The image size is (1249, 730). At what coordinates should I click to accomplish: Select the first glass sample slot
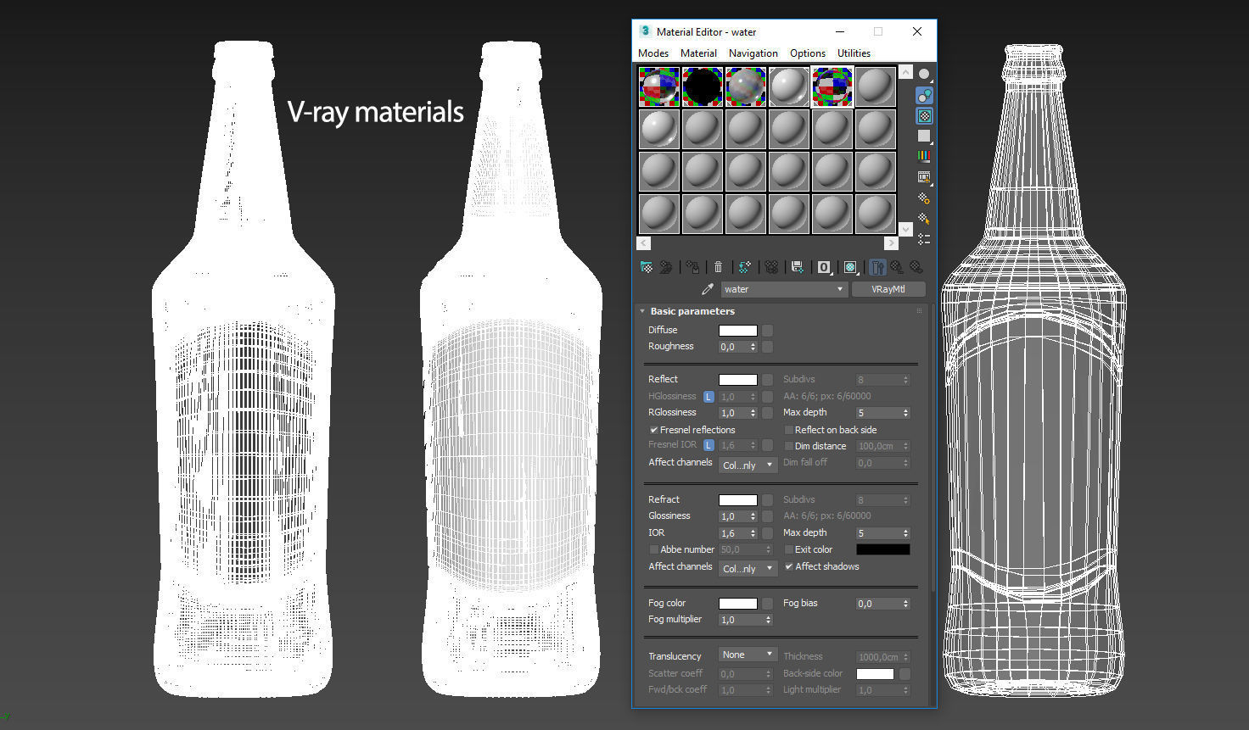[x=659, y=86]
